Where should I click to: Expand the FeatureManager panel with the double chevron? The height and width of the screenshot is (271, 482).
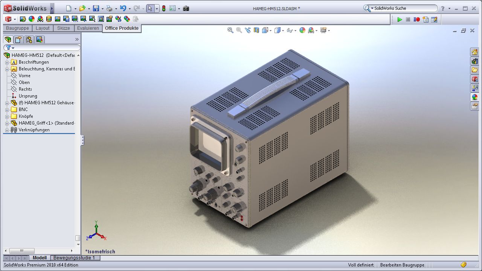(x=77, y=39)
